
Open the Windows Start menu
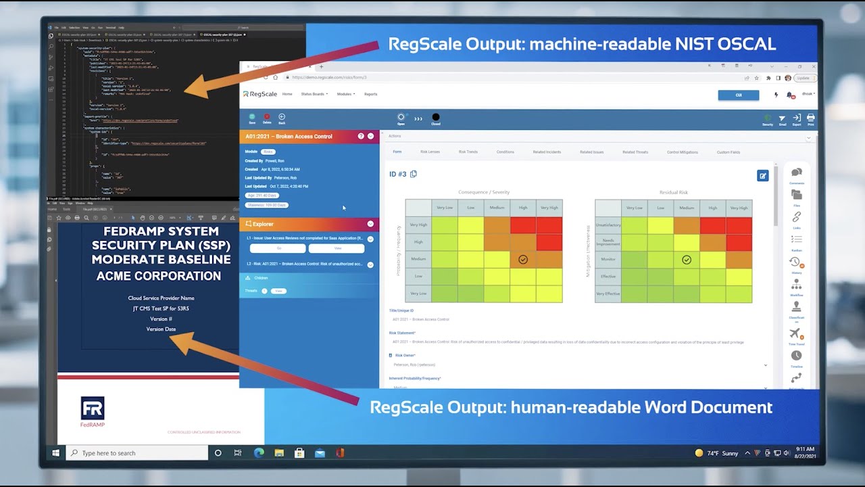(56, 453)
